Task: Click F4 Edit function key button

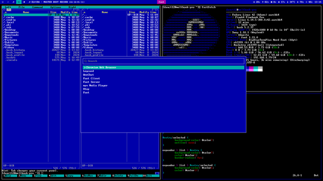Action: (57, 175)
